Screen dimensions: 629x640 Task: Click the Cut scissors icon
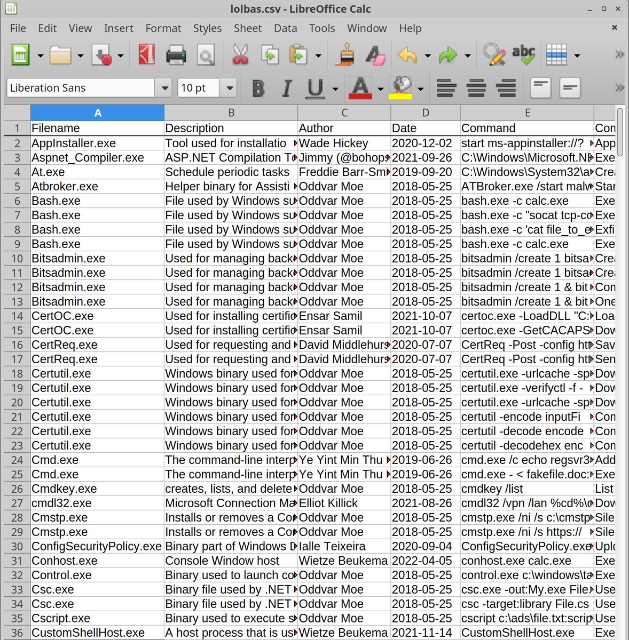tap(241, 55)
